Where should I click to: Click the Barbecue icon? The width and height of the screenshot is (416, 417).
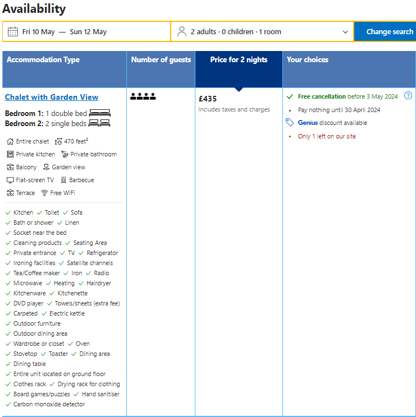[x=63, y=180]
